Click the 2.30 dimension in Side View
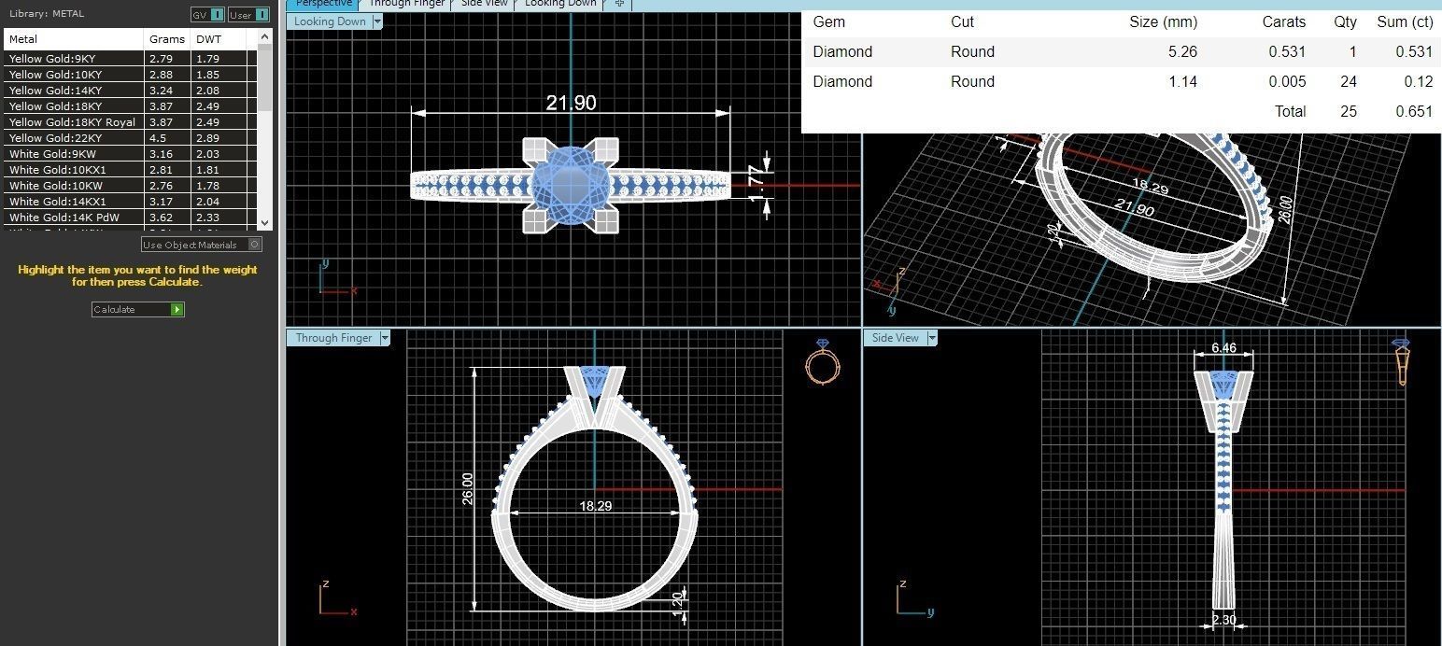The image size is (1442, 646). tap(1223, 619)
